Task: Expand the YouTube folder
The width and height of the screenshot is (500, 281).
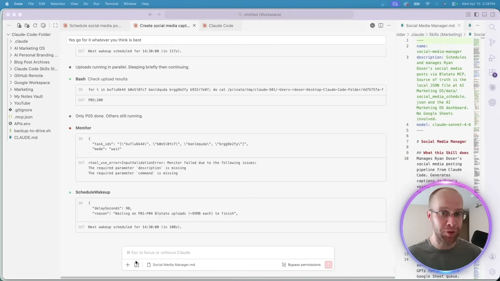Action: click(22, 103)
